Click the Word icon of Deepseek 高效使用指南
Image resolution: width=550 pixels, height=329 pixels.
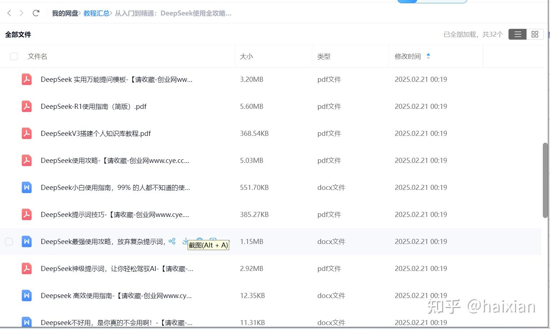(27, 295)
